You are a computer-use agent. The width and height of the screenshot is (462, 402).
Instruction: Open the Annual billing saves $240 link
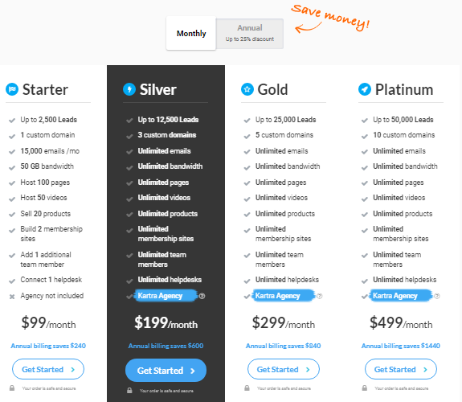tap(48, 346)
